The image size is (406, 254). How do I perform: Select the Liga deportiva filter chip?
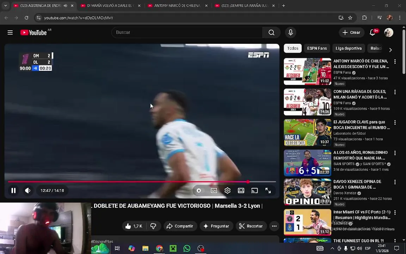[x=349, y=48]
